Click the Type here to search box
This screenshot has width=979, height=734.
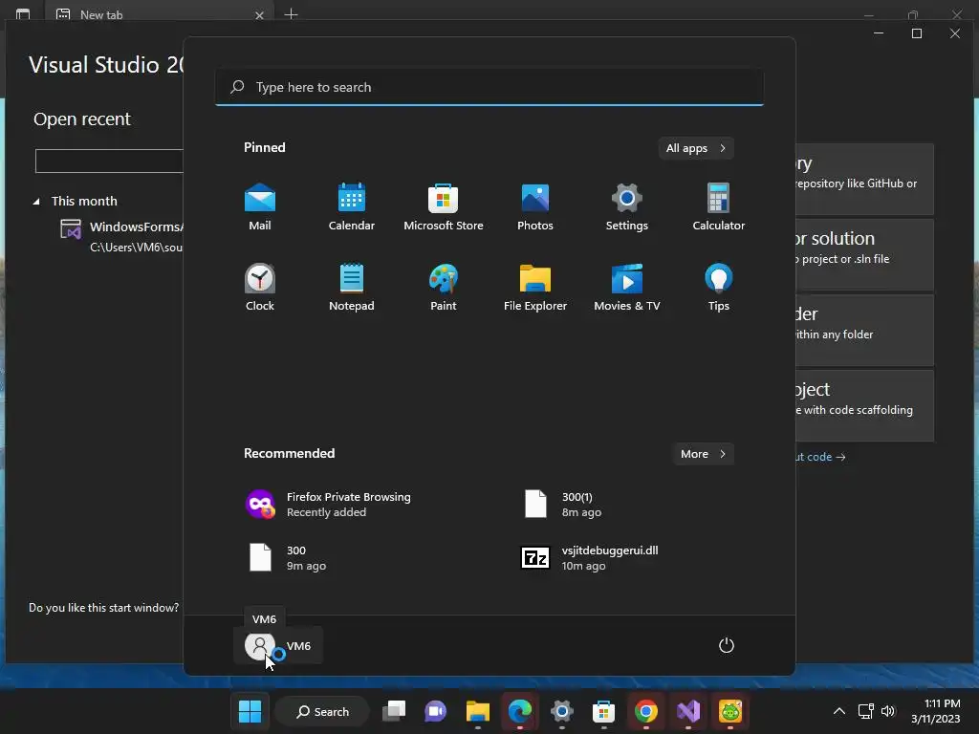click(489, 87)
